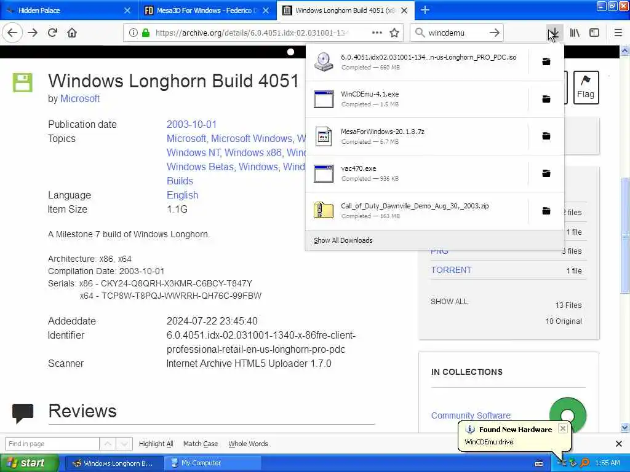This screenshot has height=472, width=630.
Task: Click SHOW ALL download options
Action: pyautogui.click(x=449, y=301)
